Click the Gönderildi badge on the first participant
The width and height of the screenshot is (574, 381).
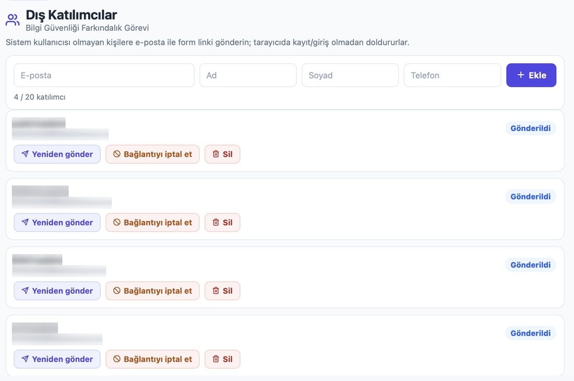tap(531, 128)
